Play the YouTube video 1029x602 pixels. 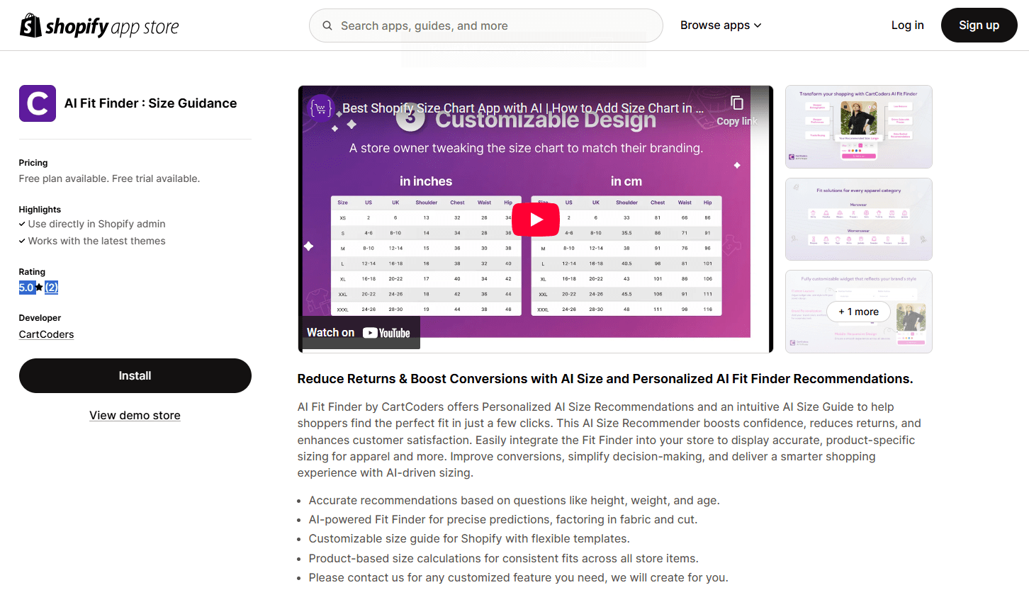click(x=536, y=220)
